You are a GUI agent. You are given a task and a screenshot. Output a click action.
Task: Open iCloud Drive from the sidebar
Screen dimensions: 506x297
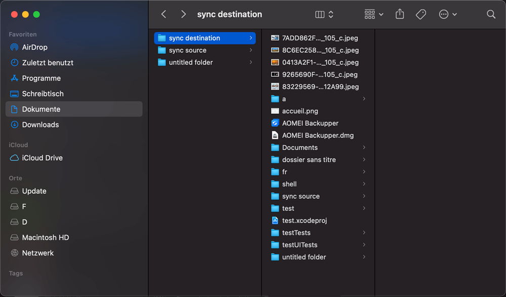[42, 158]
